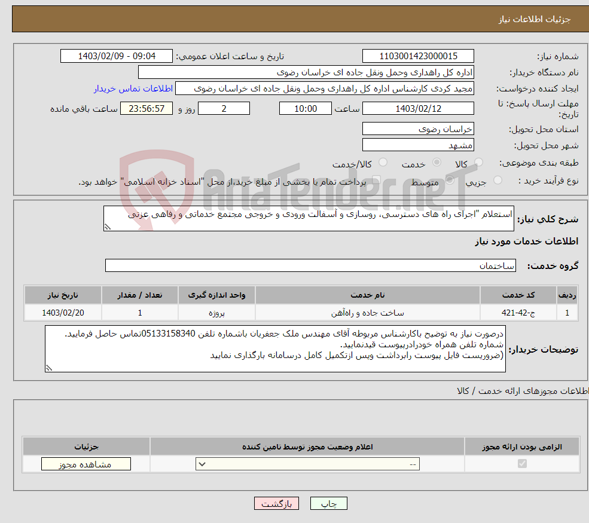Click the ردیف column header
Screen dimensions: 589x523
pos(567,295)
